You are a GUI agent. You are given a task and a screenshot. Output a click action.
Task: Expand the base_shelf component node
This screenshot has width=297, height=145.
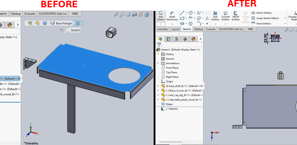click(x=159, y=86)
